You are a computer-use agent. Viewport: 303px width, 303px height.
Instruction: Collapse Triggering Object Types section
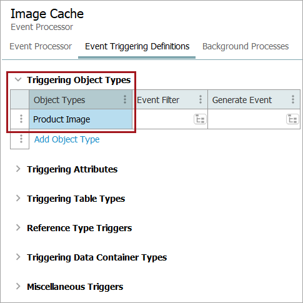[18, 79]
